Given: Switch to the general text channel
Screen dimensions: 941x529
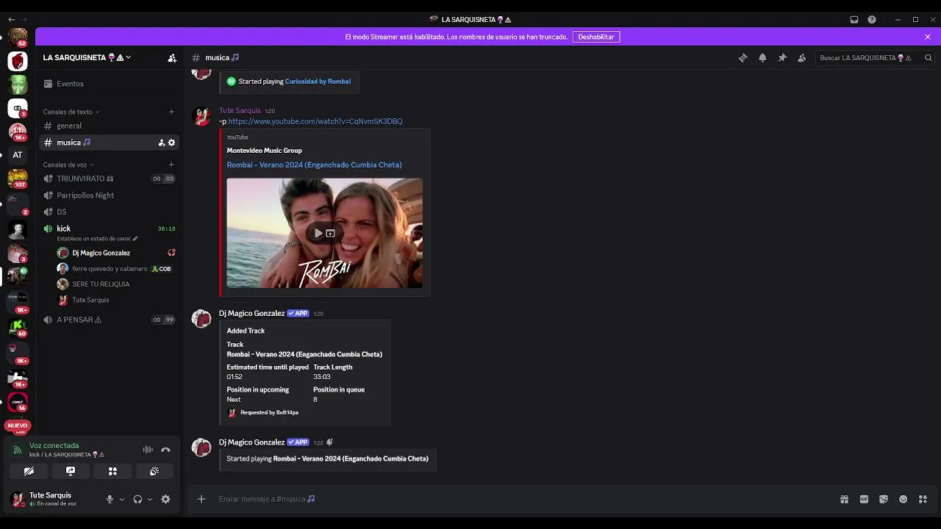Looking at the screenshot, I should click(110, 126).
